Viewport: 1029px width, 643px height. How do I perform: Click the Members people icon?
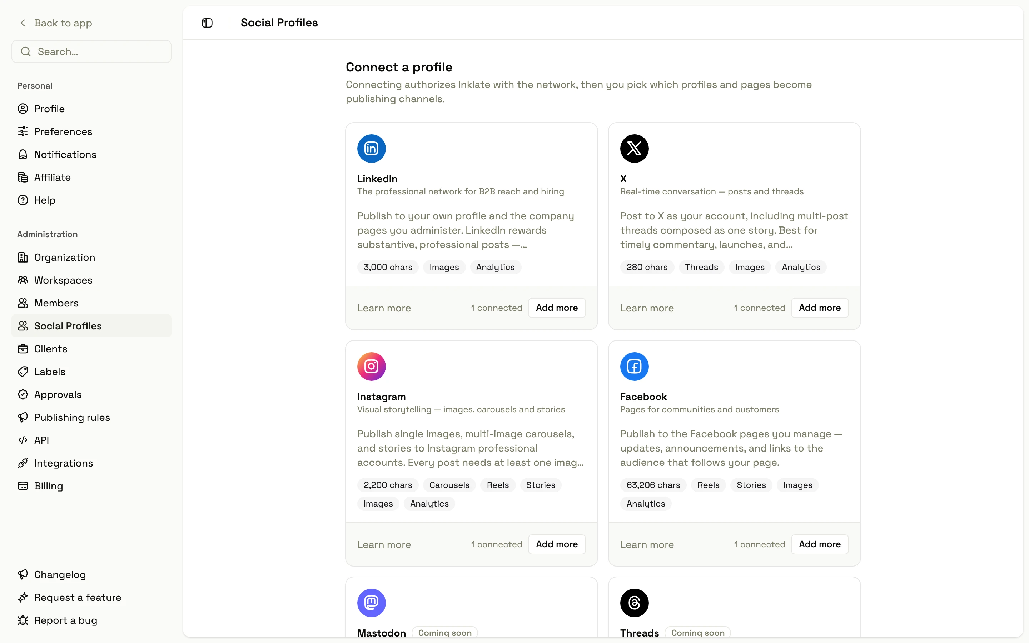tap(23, 303)
